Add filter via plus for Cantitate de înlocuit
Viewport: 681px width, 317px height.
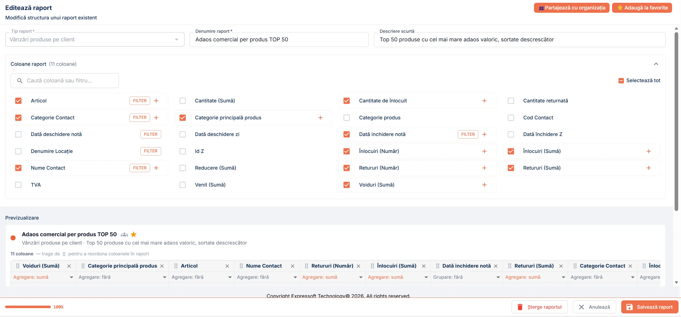tap(484, 101)
